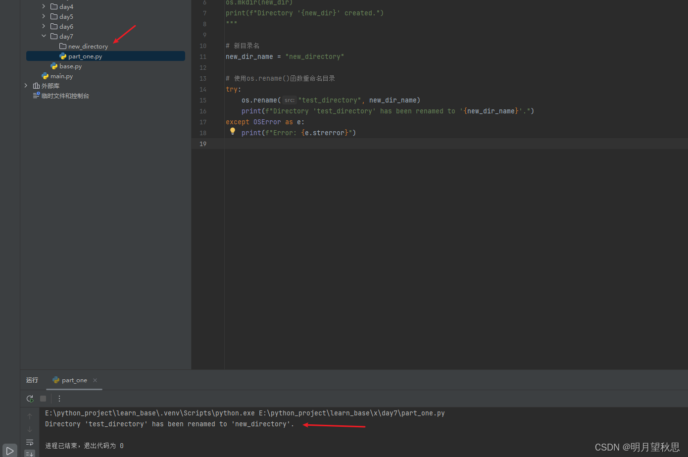
Task: Expand the day6 folder
Action: (44, 26)
